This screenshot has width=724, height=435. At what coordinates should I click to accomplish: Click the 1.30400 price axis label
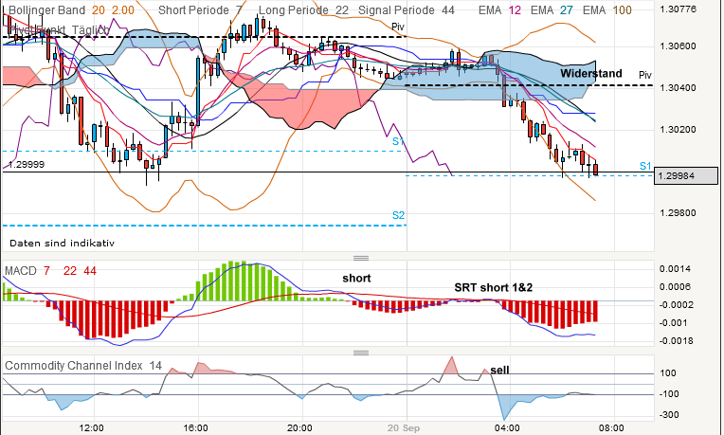679,88
